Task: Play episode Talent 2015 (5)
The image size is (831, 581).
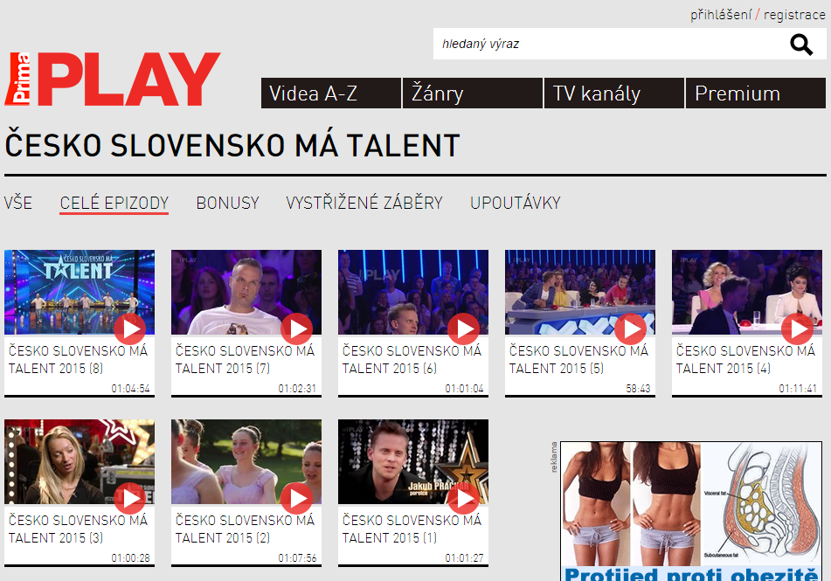Action: 631,329
